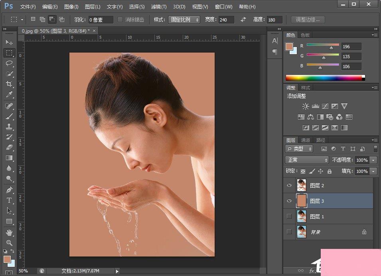The width and height of the screenshot is (381, 276).
Task: Open the 不透明度 slider arrow
Action: [373, 160]
